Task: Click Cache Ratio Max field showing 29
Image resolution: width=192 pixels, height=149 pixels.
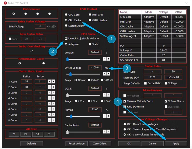Action: pyautogui.click(x=173, y=71)
